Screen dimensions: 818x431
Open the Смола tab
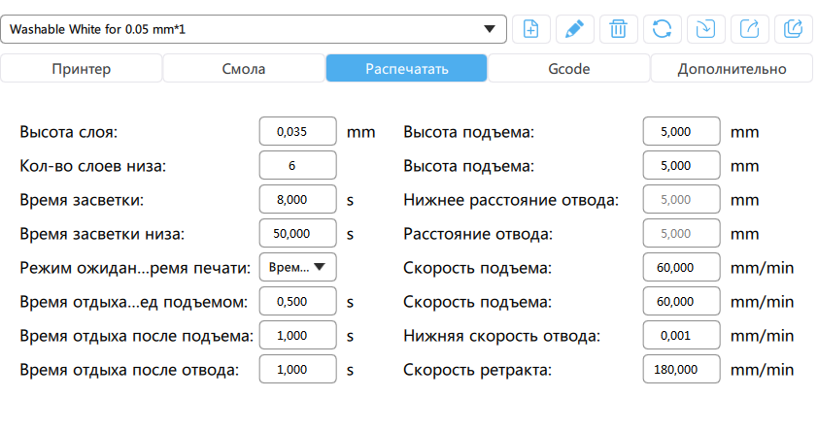(244, 68)
